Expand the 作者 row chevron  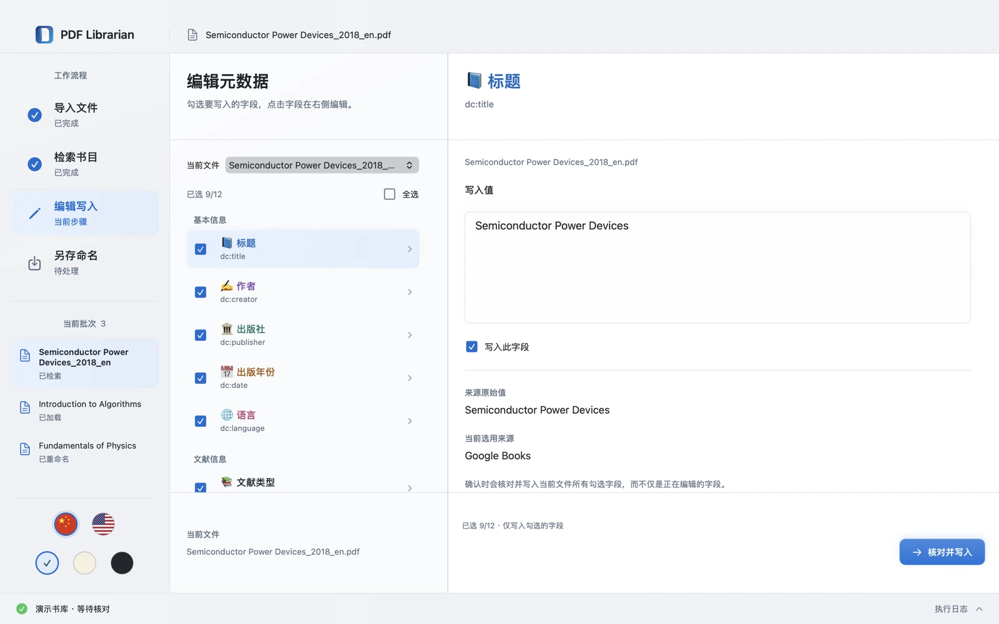click(410, 292)
